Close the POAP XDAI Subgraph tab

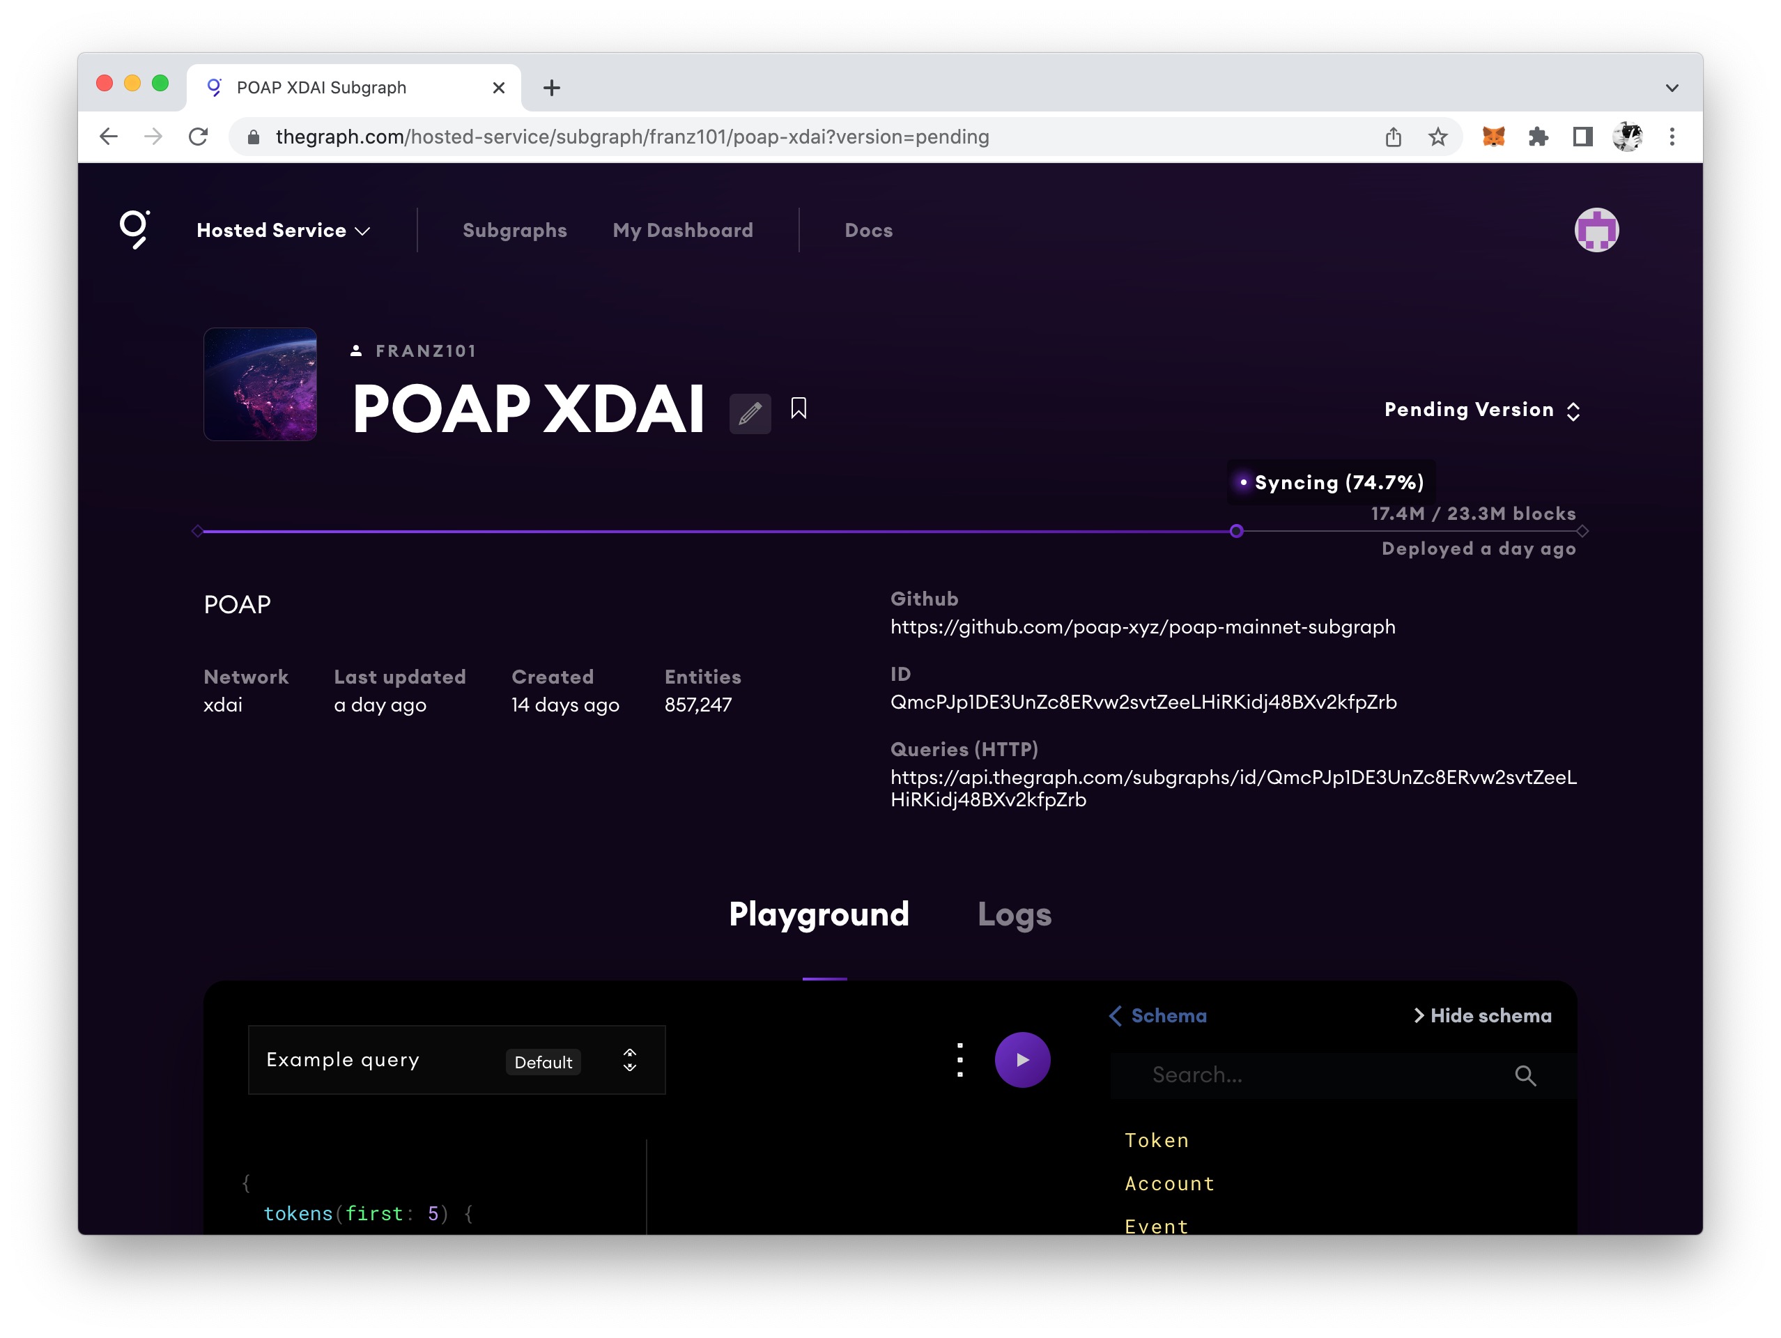point(498,88)
